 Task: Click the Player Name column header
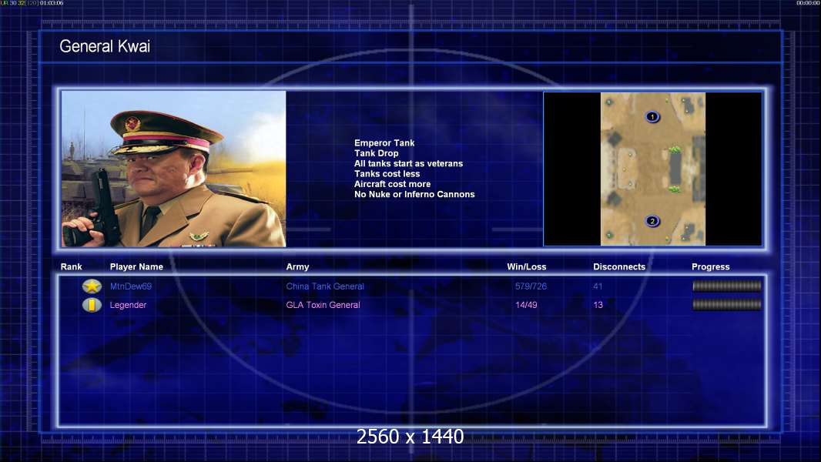(136, 266)
